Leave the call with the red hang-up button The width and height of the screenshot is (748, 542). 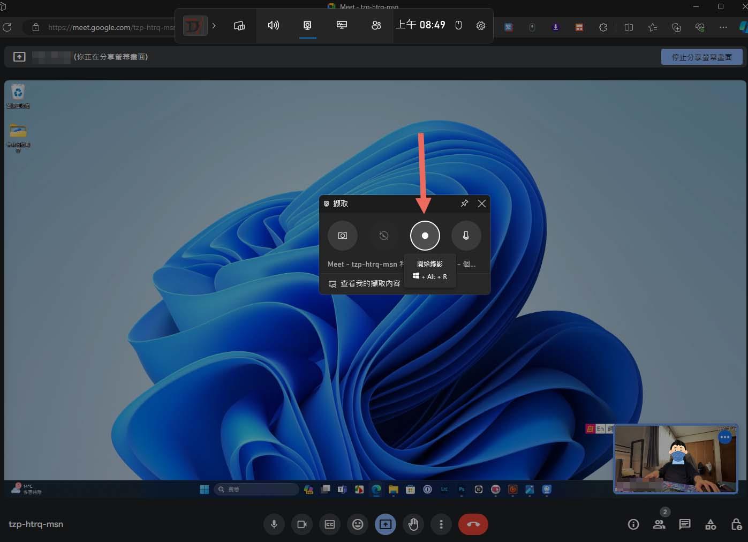(473, 524)
